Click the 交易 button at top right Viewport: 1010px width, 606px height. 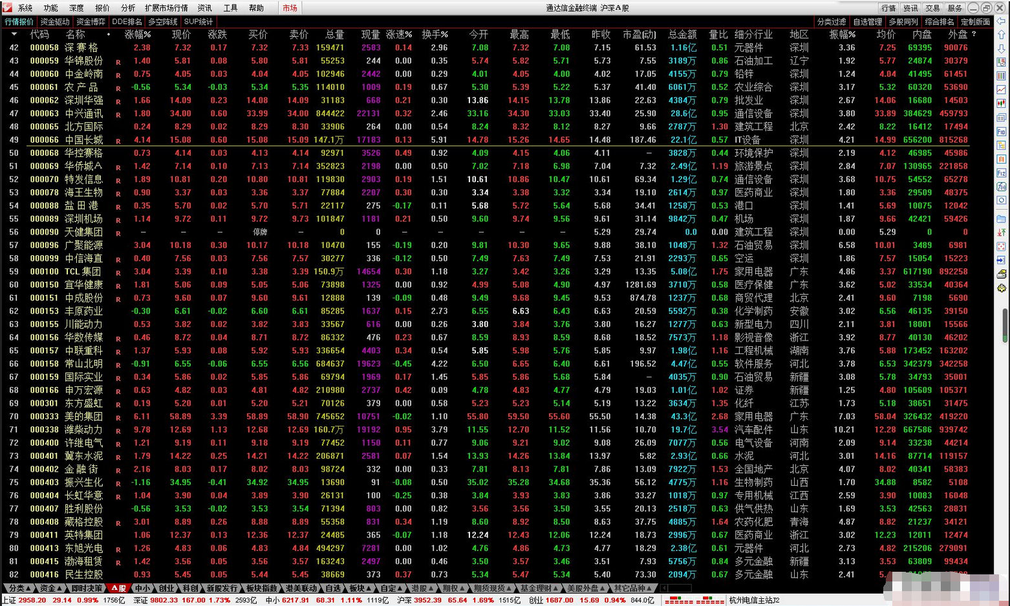pos(932,8)
